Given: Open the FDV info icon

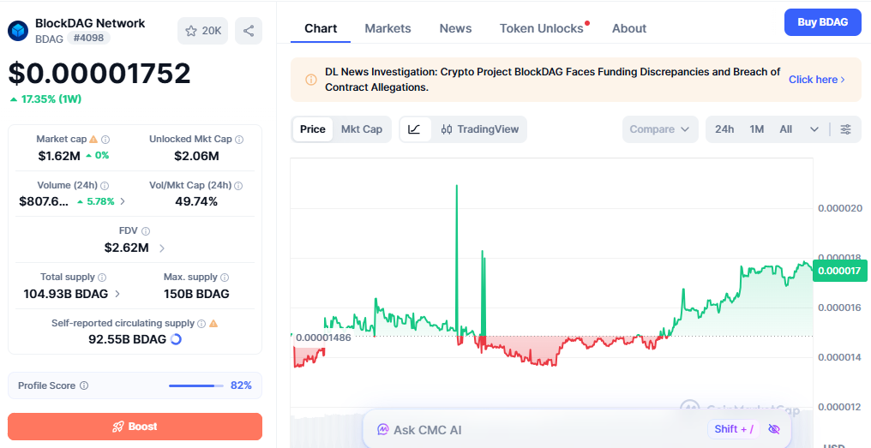Looking at the screenshot, I should point(146,231).
